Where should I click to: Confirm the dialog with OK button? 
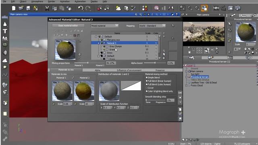(x=180, y=93)
